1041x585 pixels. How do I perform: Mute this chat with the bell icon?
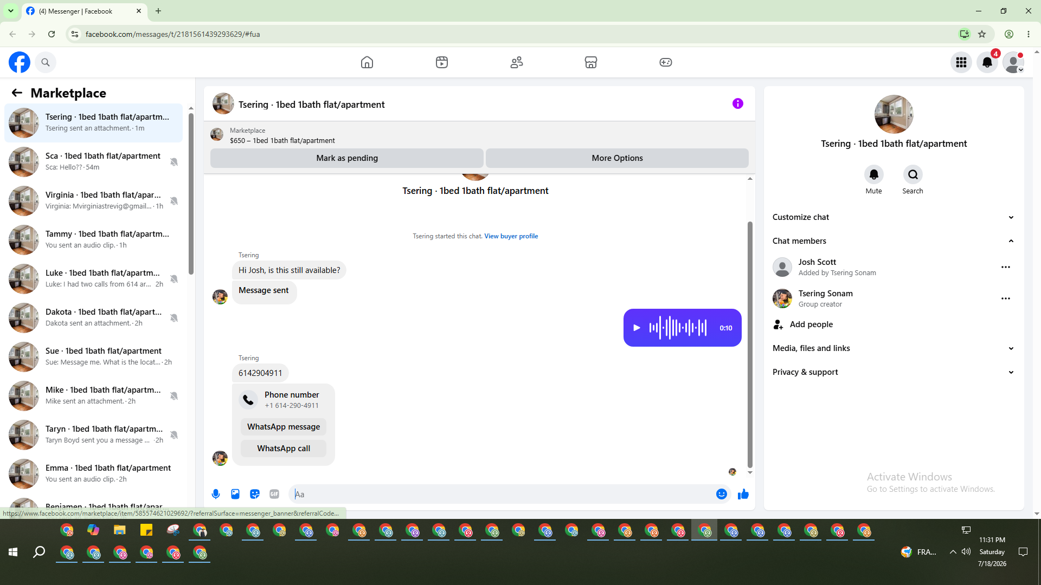point(874,174)
